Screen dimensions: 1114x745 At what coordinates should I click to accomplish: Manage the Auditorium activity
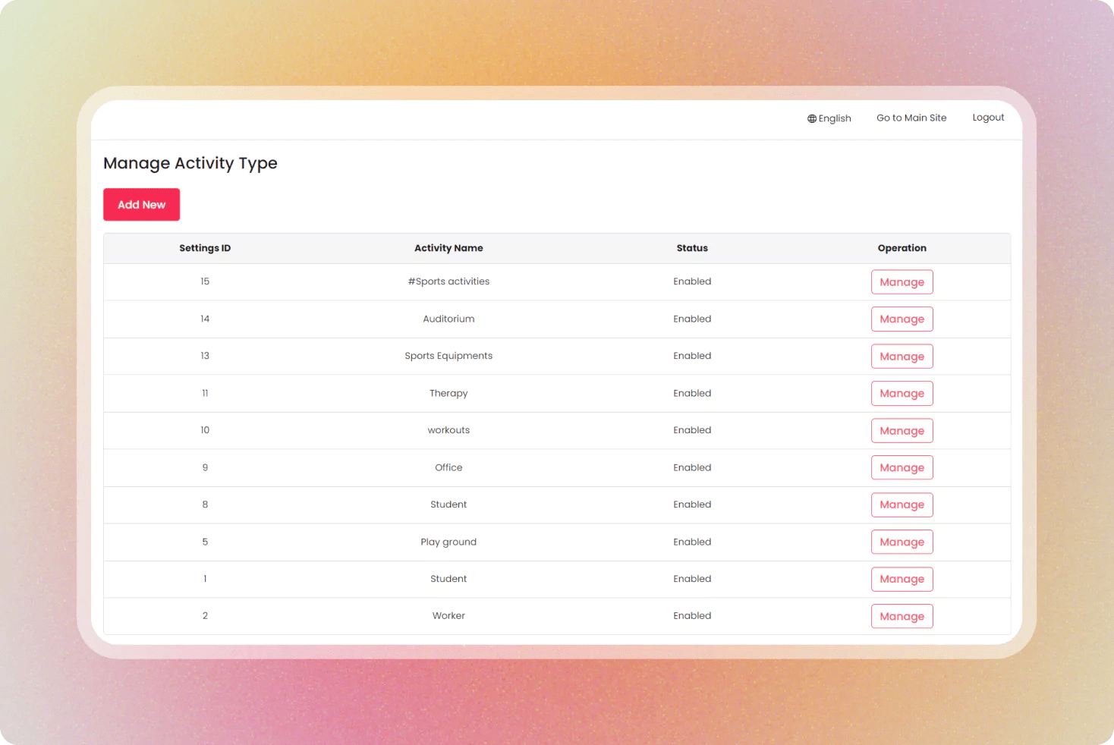tap(902, 319)
